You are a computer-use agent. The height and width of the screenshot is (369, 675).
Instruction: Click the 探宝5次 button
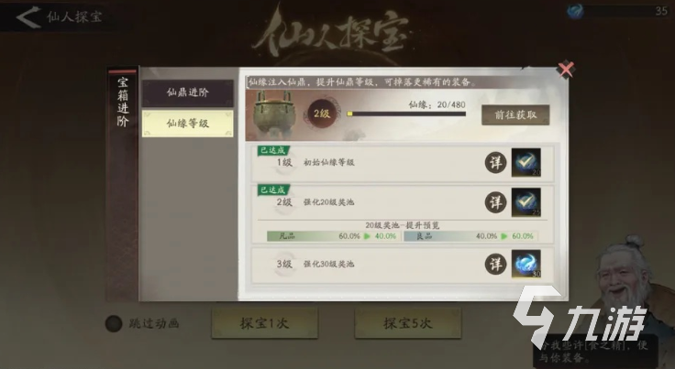click(x=408, y=323)
